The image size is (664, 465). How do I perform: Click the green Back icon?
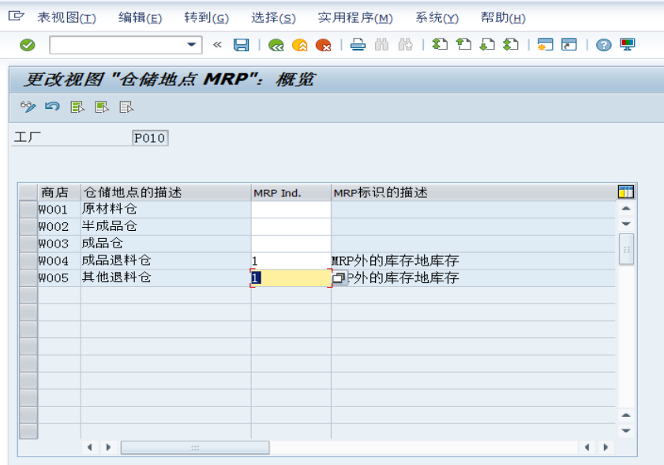[276, 45]
